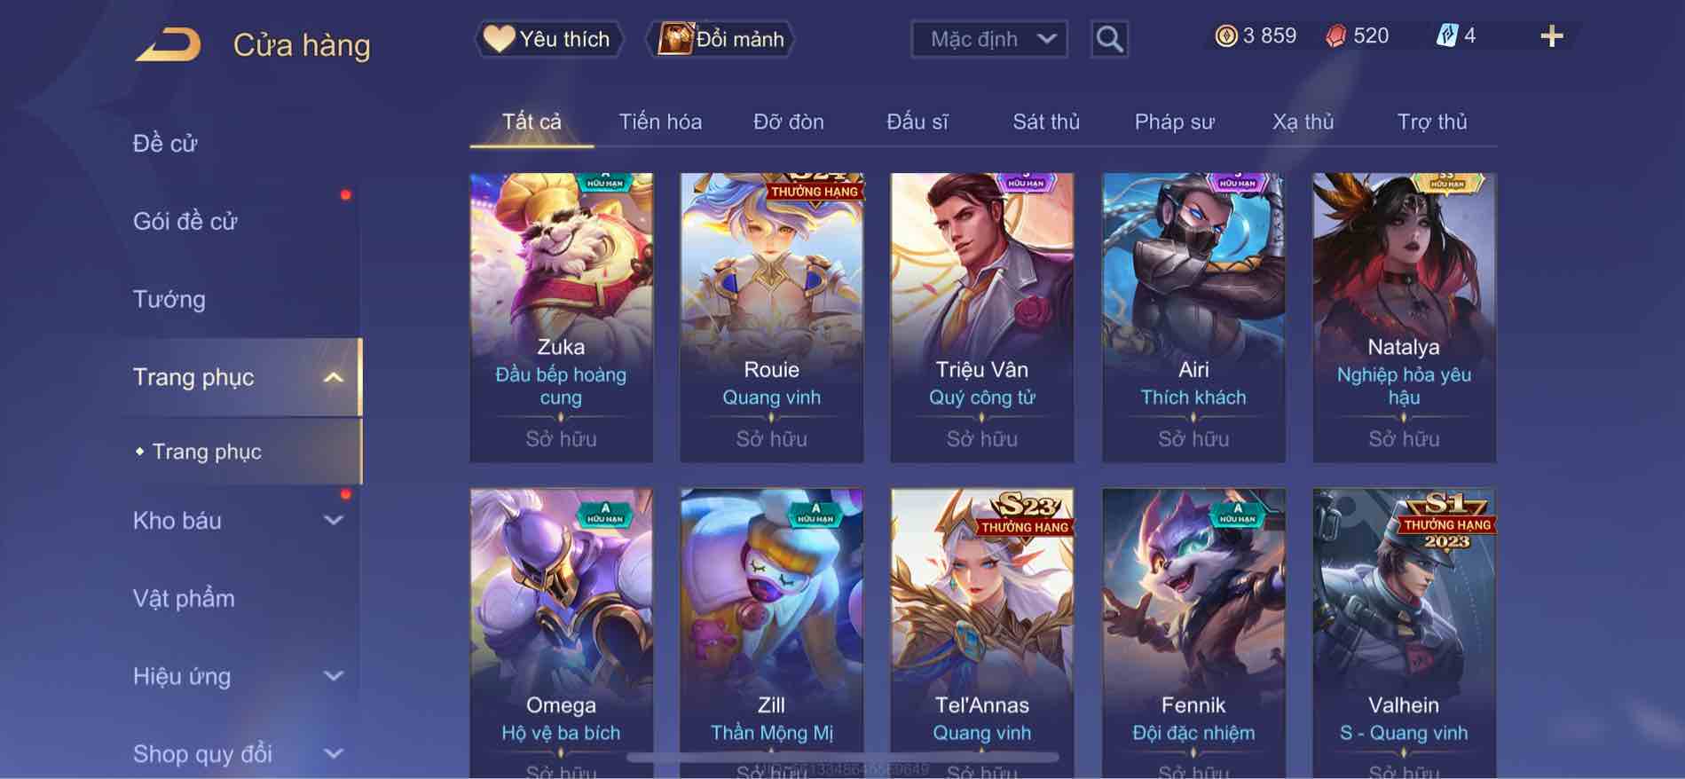The height and width of the screenshot is (779, 1685).
Task: Switch to the Pháp sư tab
Action: 1174,122
